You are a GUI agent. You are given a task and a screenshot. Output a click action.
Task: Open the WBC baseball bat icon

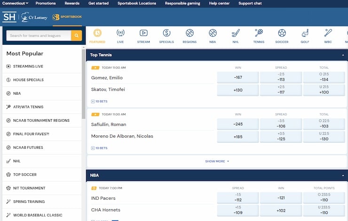[x=328, y=33]
